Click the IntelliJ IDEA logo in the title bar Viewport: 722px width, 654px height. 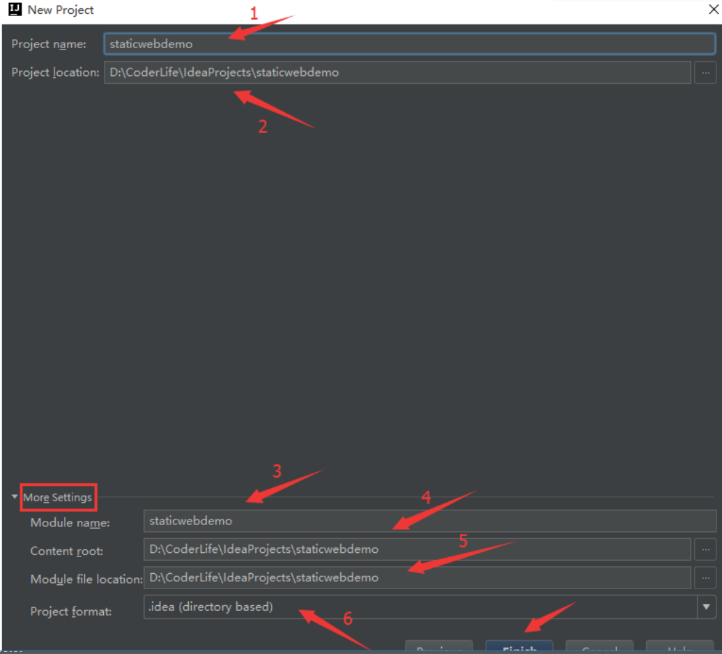coord(15,9)
